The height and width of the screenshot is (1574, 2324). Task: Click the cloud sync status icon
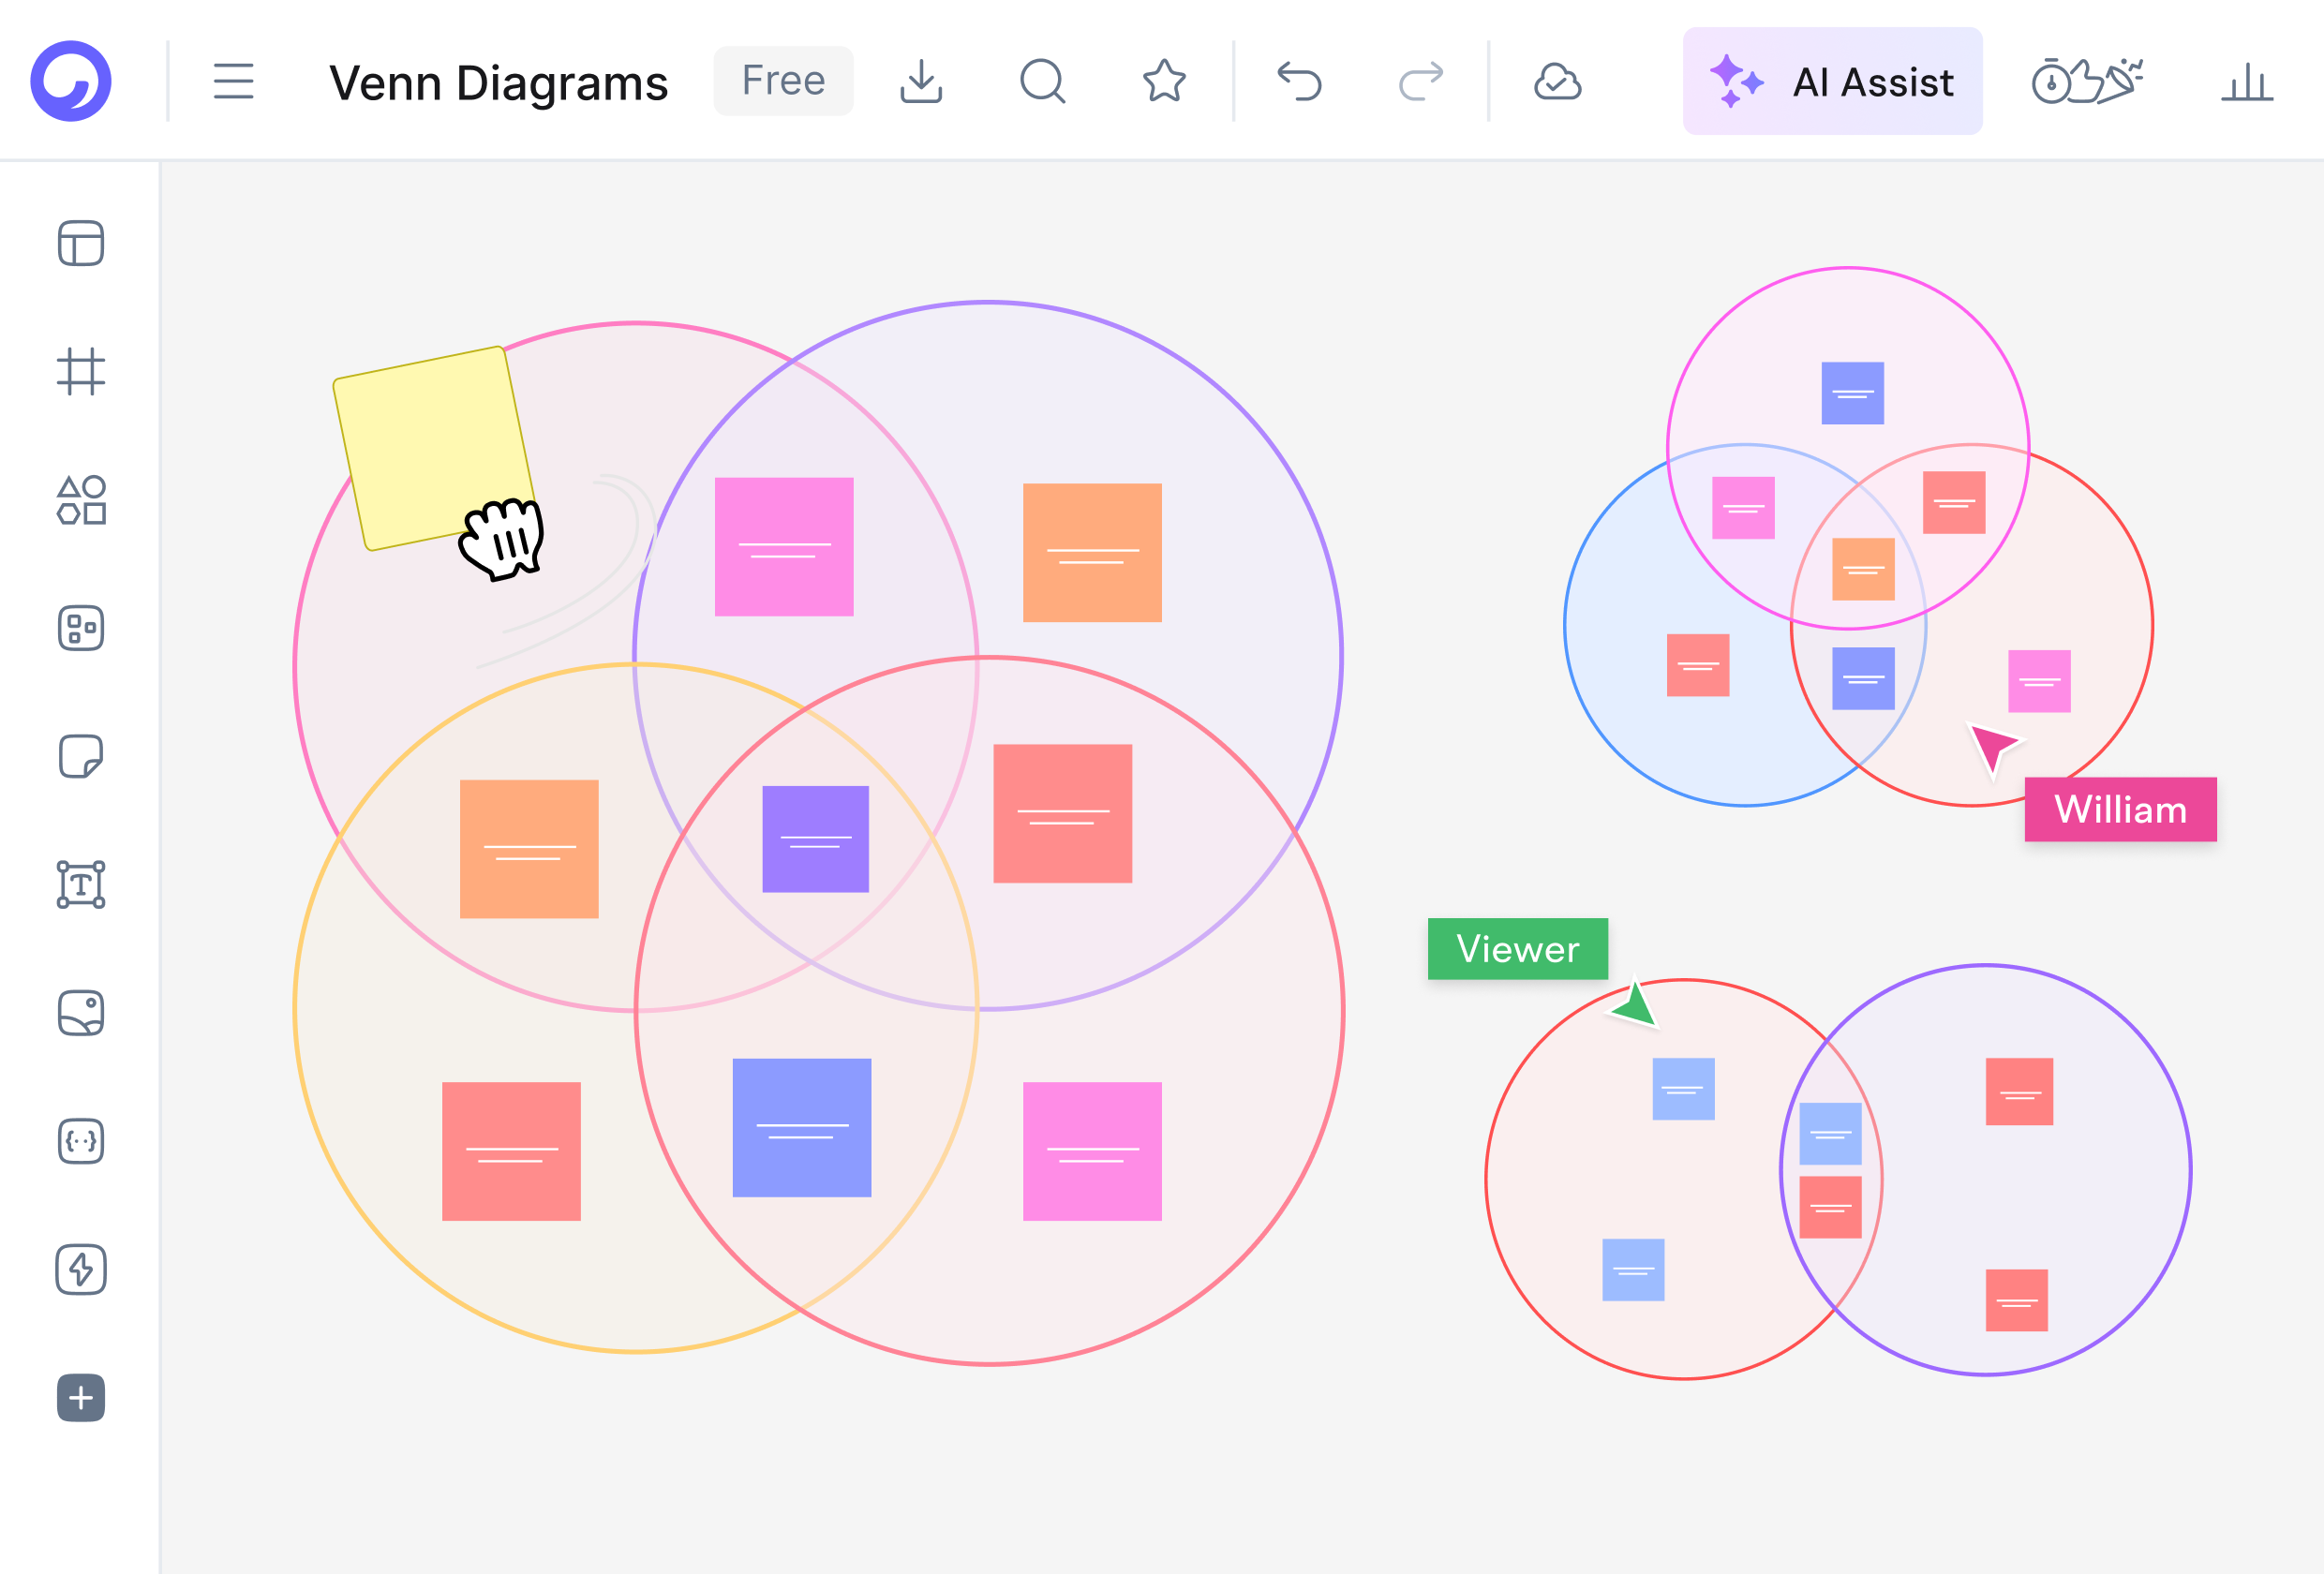[x=1558, y=82]
